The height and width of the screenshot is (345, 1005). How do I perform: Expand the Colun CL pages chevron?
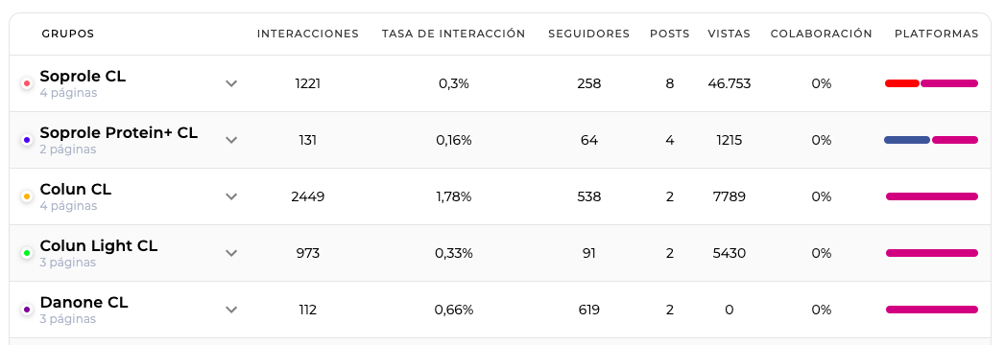point(231,196)
